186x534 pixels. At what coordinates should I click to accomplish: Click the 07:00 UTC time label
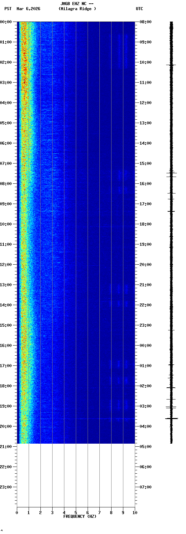146,487
